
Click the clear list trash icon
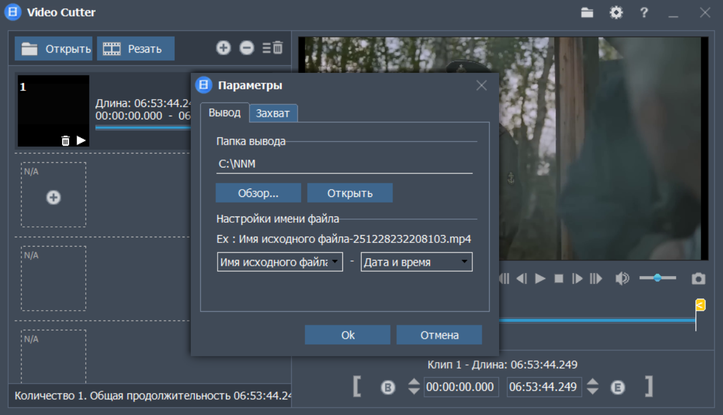(273, 48)
